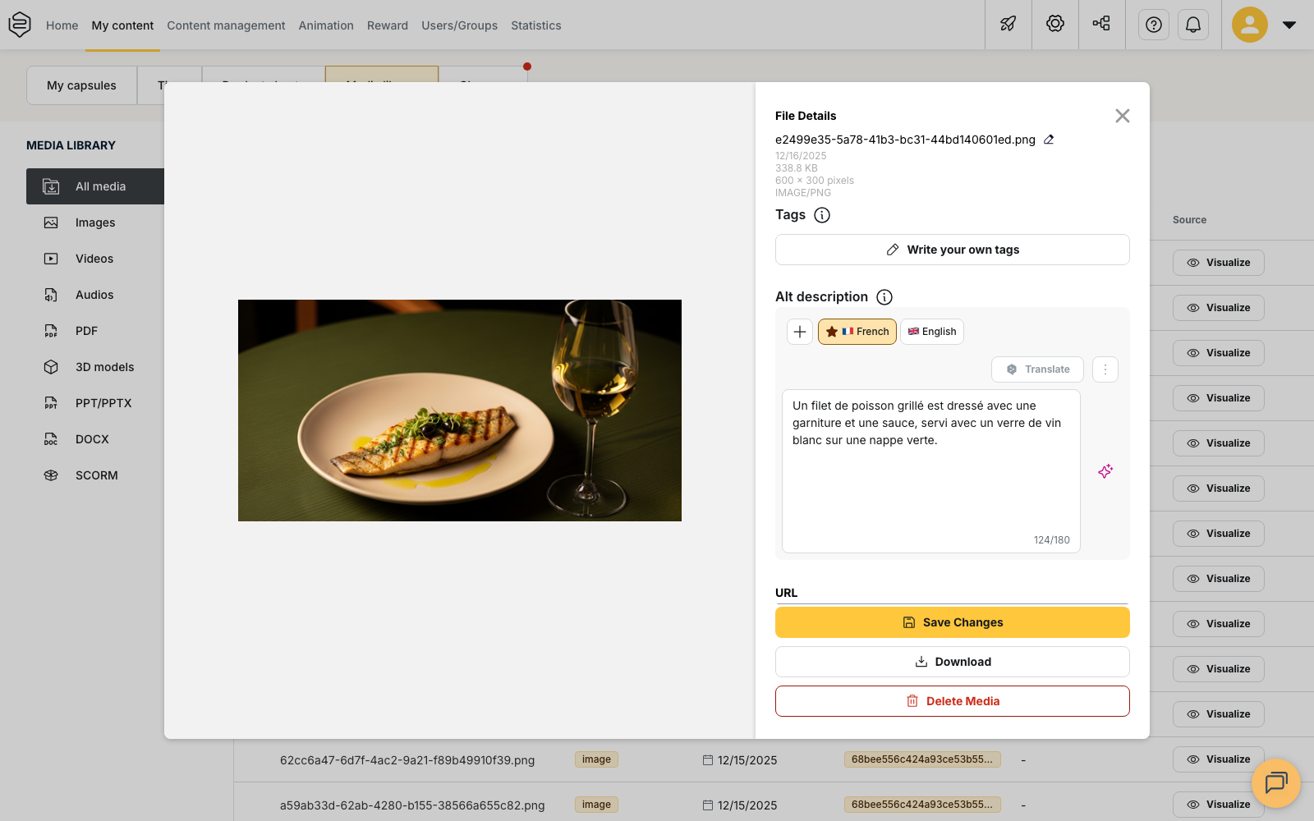The height and width of the screenshot is (821, 1314).
Task: Click Visualize for 62cc6a47 file row
Action: pyautogui.click(x=1219, y=759)
